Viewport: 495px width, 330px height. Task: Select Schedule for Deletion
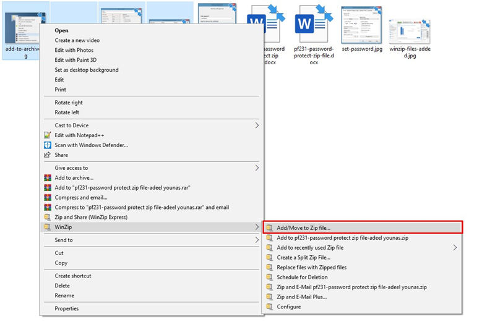tap(302, 277)
